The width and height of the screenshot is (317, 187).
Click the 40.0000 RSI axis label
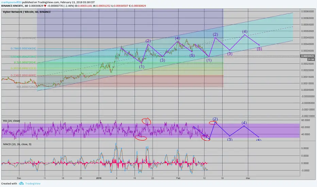305,134
